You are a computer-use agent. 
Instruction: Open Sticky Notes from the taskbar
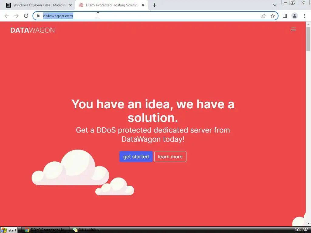click(x=86, y=230)
